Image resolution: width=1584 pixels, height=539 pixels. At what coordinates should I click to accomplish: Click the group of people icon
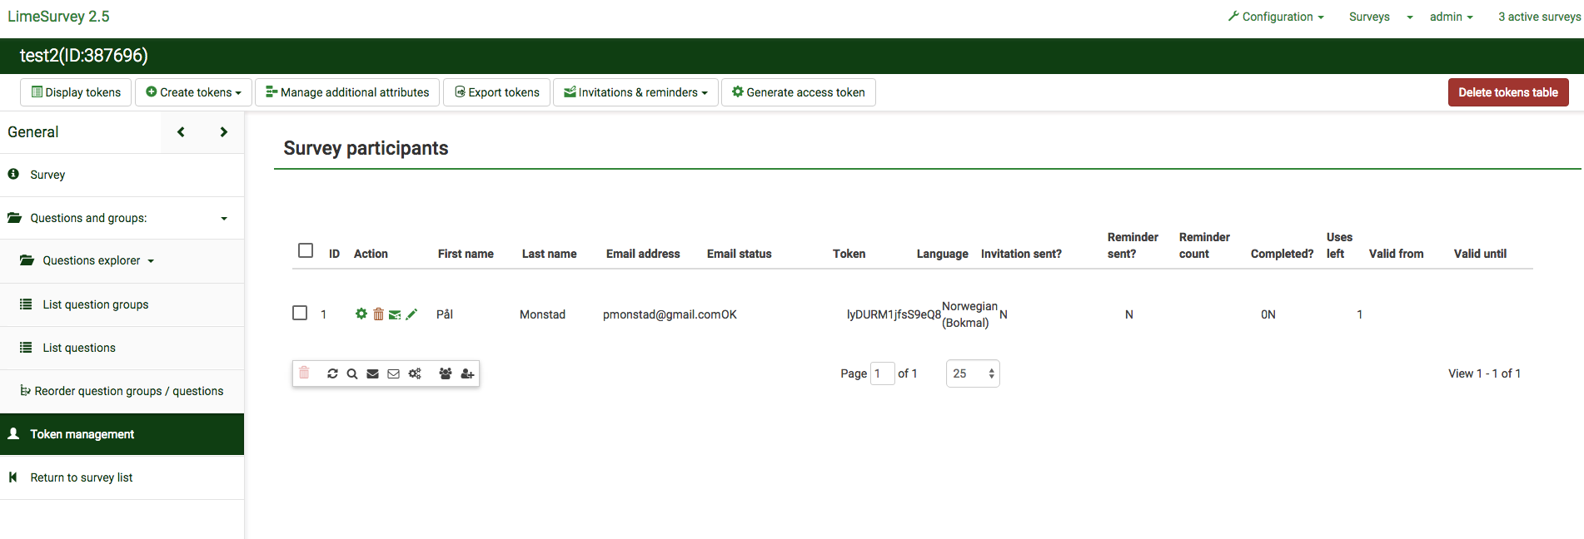coord(446,373)
